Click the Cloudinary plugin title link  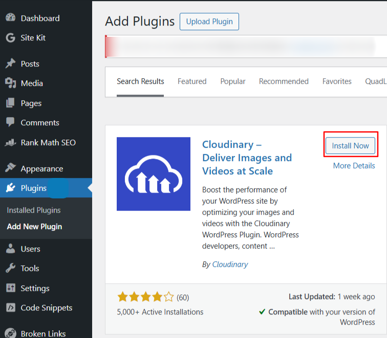(x=247, y=158)
